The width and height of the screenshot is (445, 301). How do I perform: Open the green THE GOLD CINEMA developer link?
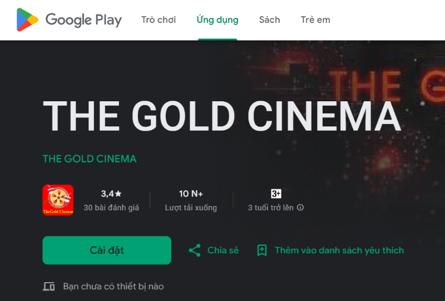coord(90,159)
